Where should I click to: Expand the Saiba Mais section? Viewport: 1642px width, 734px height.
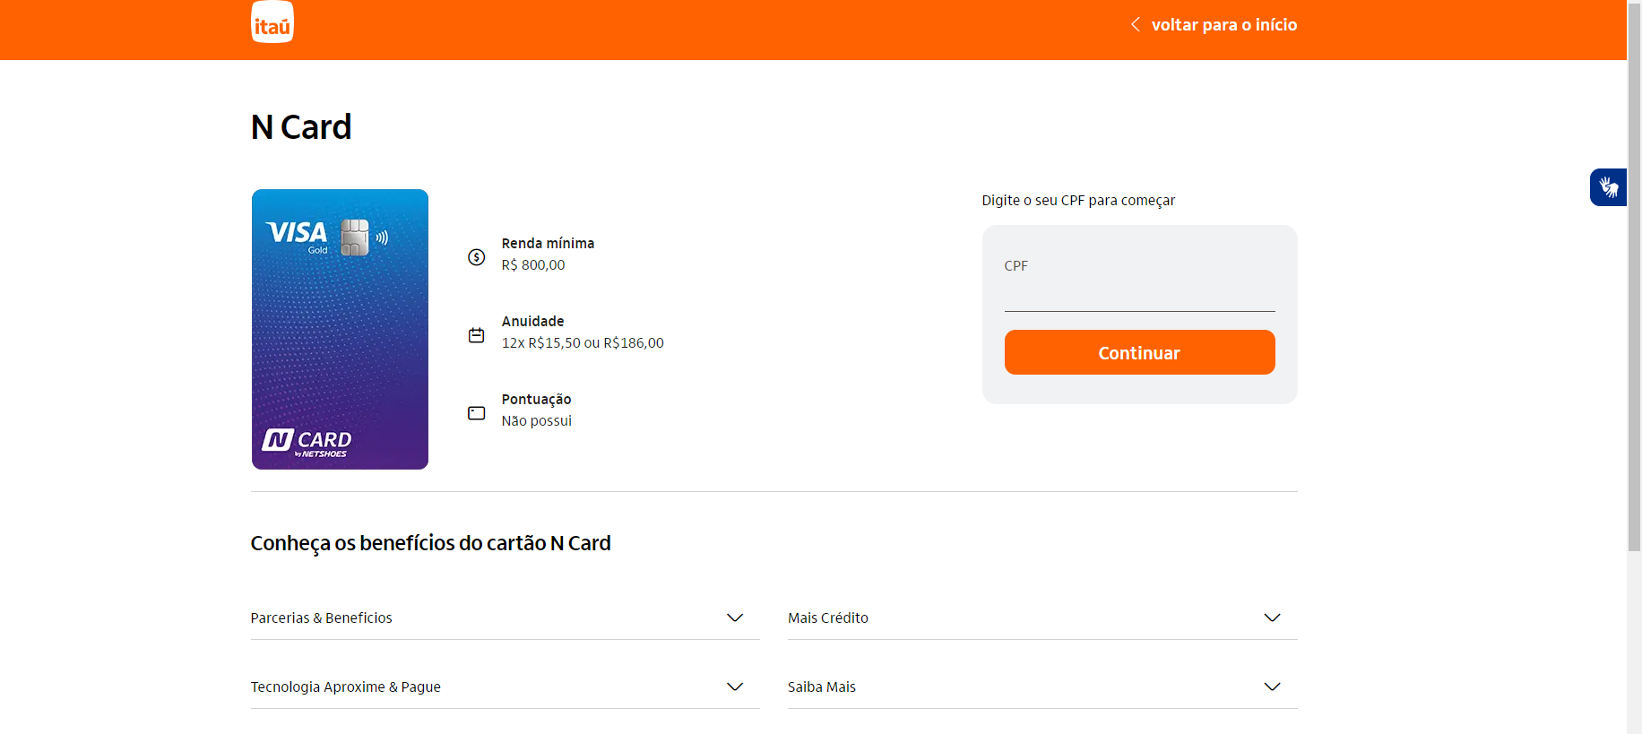click(822, 687)
